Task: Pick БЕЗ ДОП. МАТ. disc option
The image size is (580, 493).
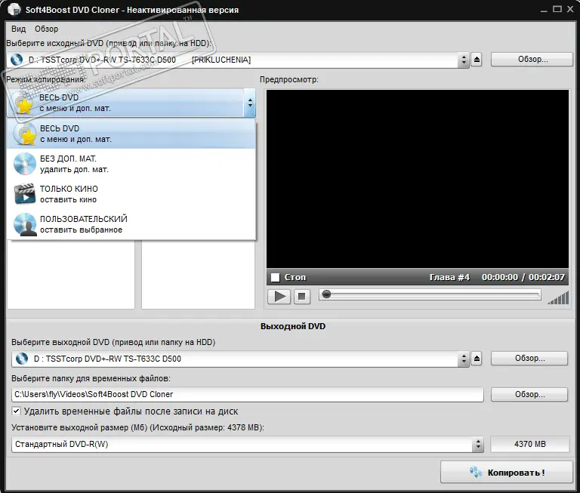Action: (x=68, y=164)
